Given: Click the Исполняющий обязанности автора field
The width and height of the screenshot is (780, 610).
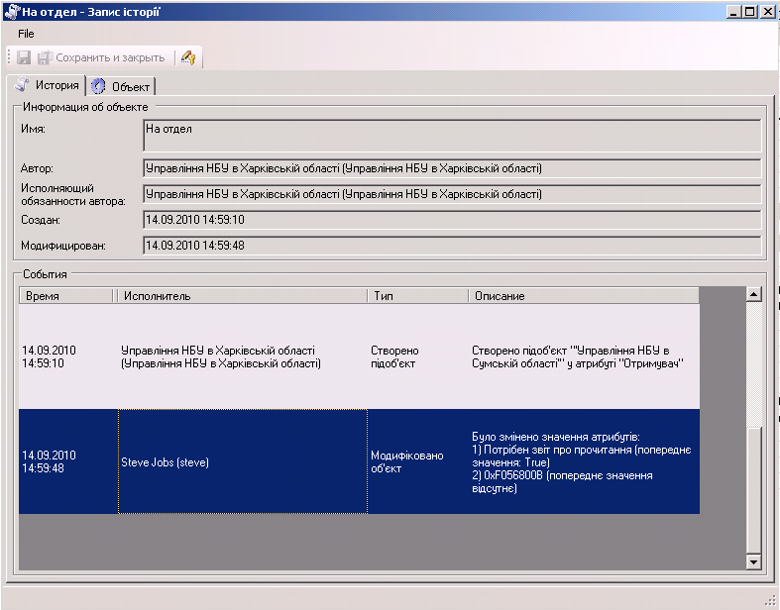Looking at the screenshot, I should point(452,194).
